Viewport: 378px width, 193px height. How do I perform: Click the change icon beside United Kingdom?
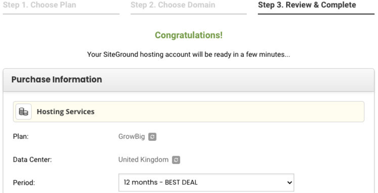(175, 160)
